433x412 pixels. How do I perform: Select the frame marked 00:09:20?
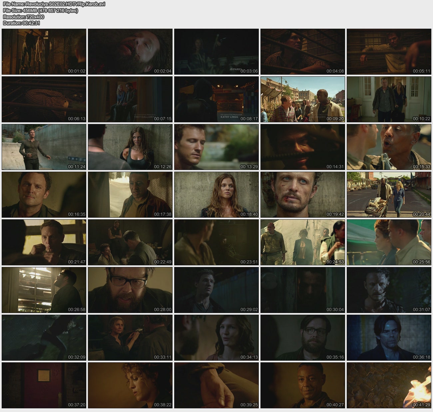(x=302, y=99)
